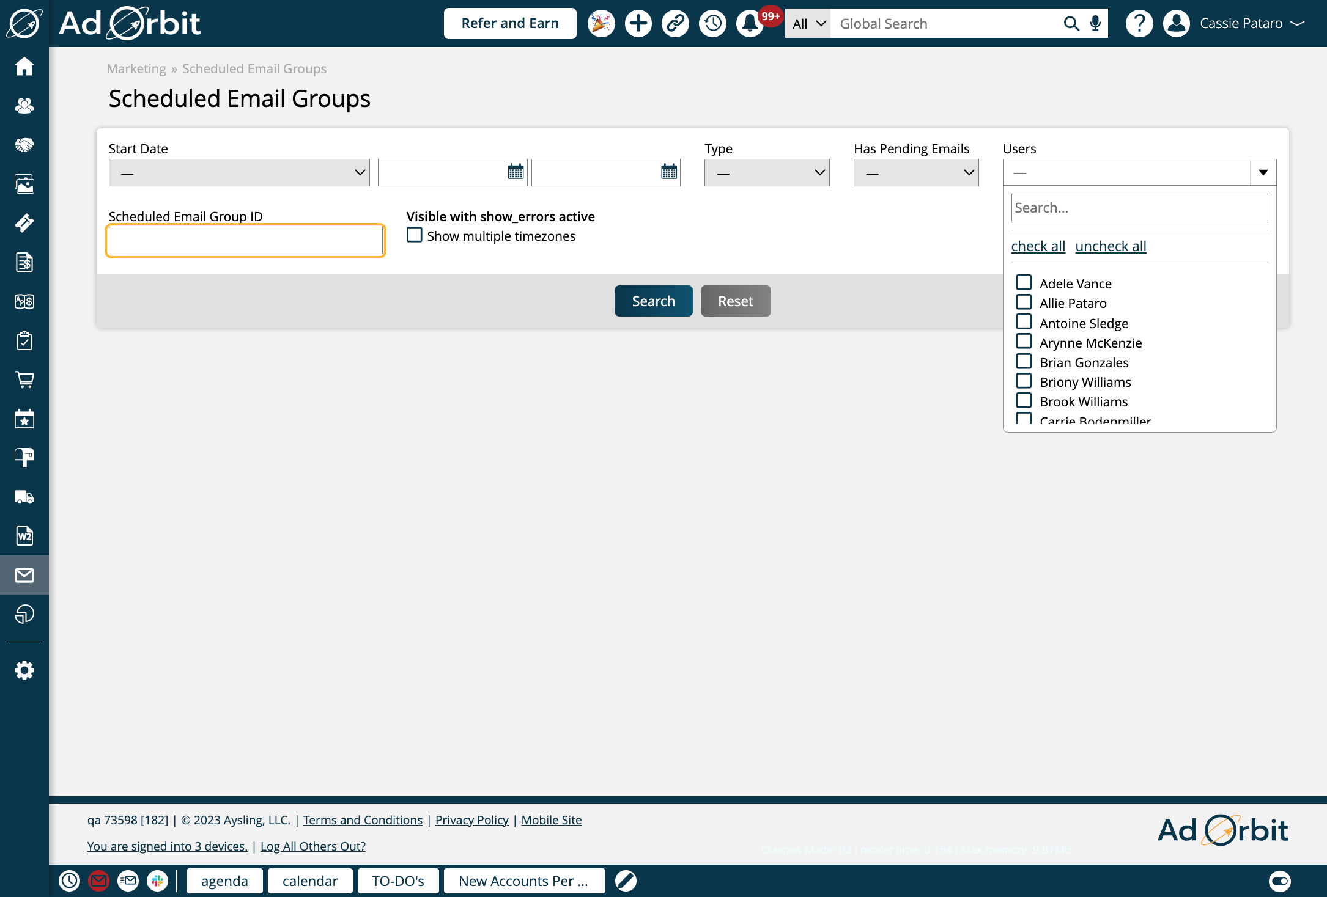Click the global search magnifier icon
This screenshot has height=897, width=1327.
click(1071, 24)
